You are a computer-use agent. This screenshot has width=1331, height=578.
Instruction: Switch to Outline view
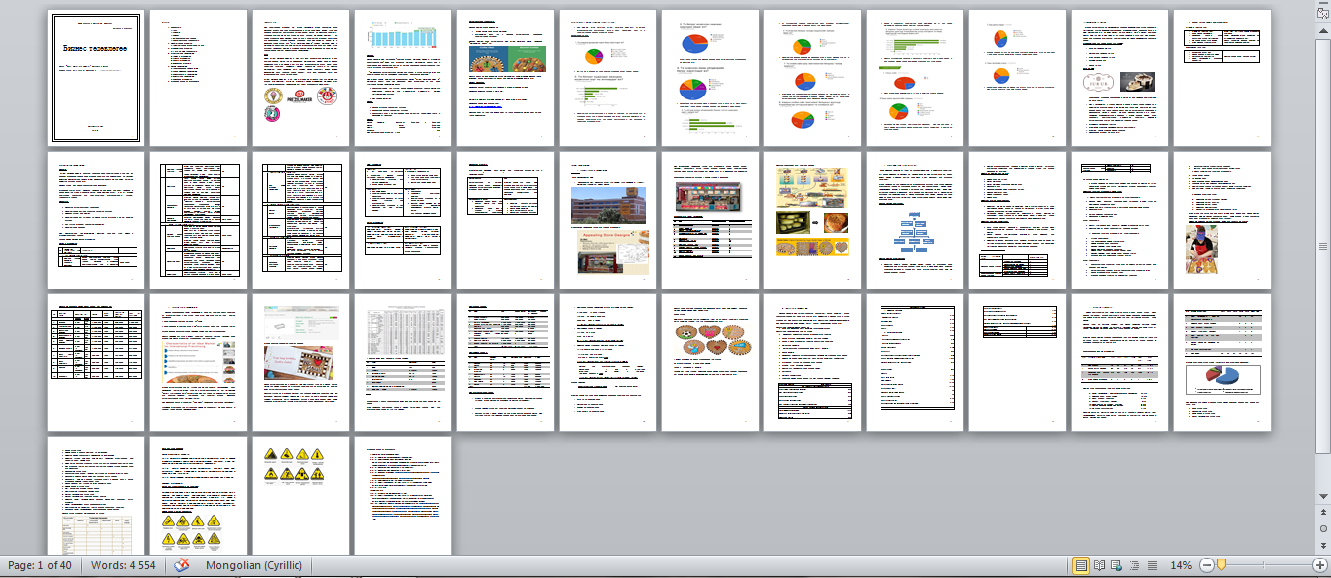pos(1133,565)
